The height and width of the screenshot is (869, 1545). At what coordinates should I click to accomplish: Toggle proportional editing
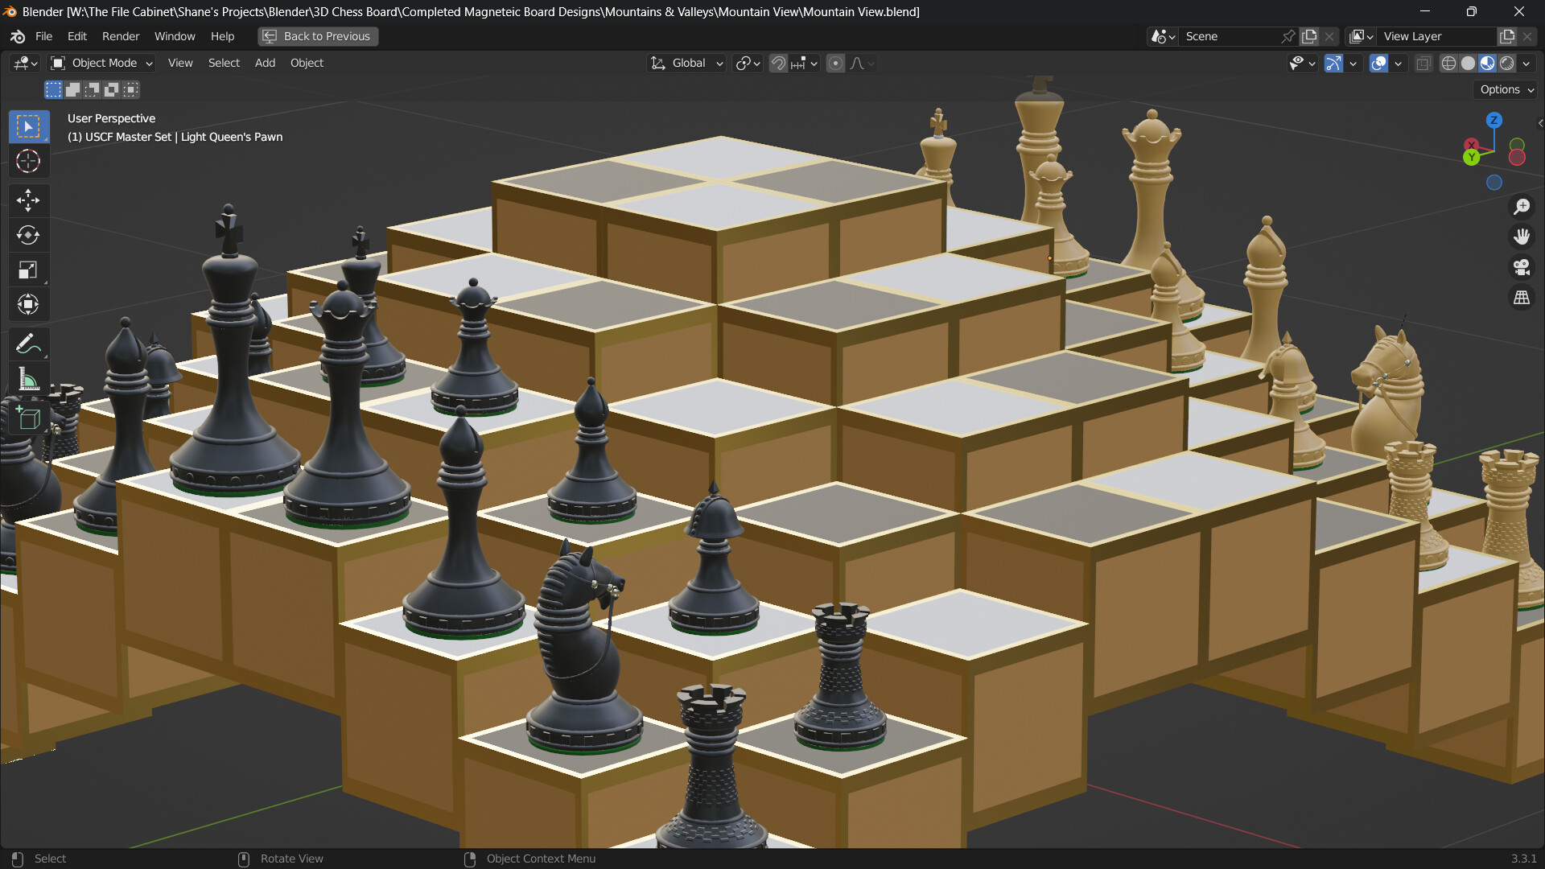pyautogui.click(x=835, y=63)
